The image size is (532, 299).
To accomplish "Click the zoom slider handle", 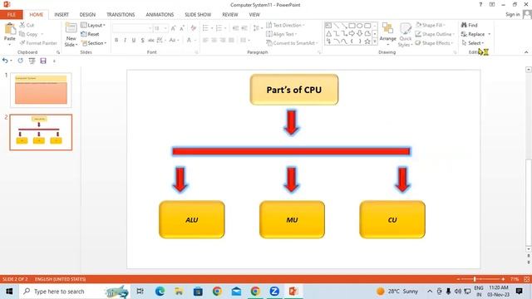I will click(x=475, y=279).
